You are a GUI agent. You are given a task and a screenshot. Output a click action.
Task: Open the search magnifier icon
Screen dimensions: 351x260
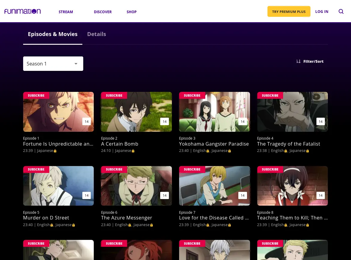tap(341, 11)
